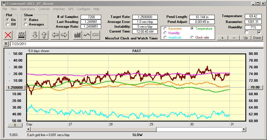Select the Clock rate radio button
The height and width of the screenshot is (140, 267).
(192, 38)
